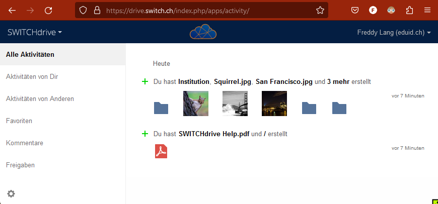Image resolution: width=438 pixels, height=204 pixels.
Task: Open the Golden Gate bridge thumbnail
Action: tap(235, 104)
